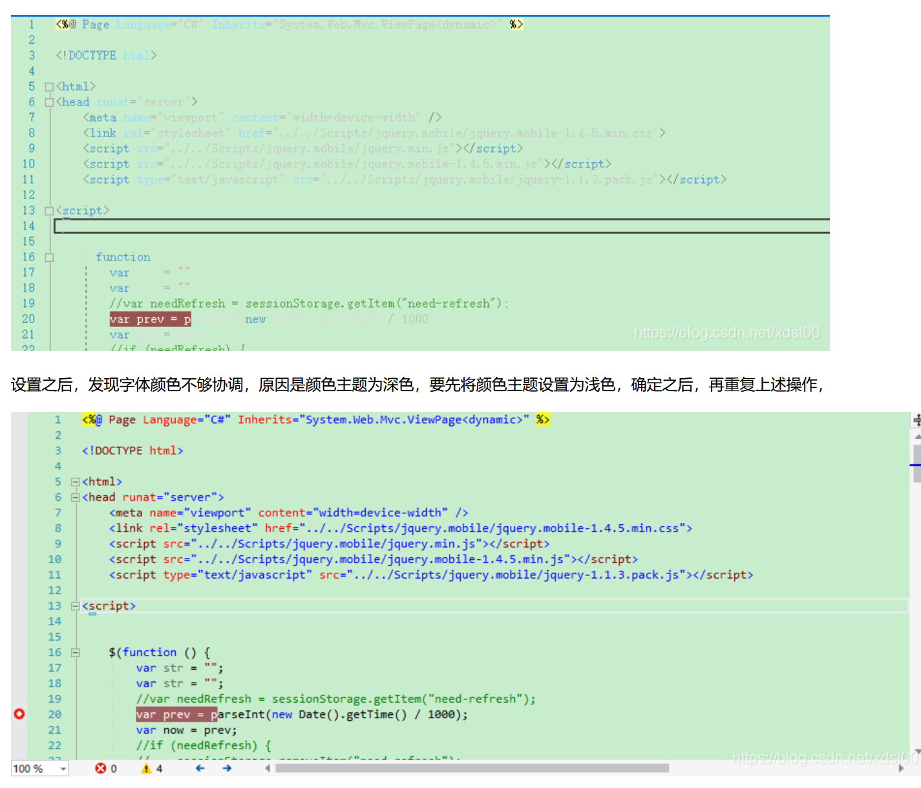921x788 pixels.
Task: Click '//var needRefresh' comment in lower editor
Action: tap(336, 699)
